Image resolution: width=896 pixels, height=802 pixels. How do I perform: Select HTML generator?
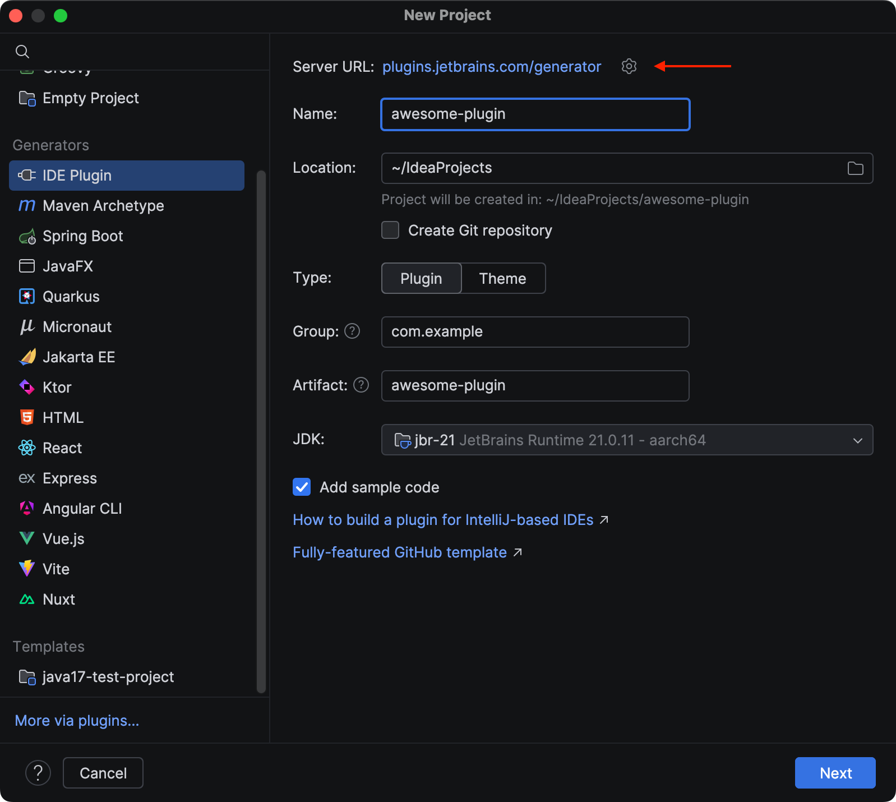(x=127, y=418)
